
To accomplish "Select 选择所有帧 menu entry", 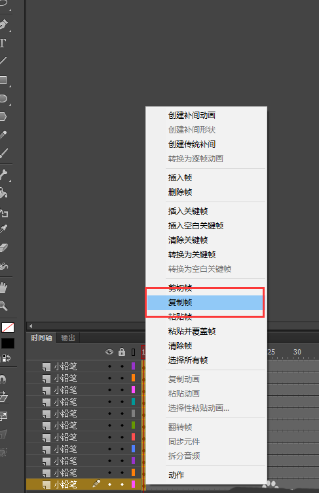I will pyautogui.click(x=188, y=360).
